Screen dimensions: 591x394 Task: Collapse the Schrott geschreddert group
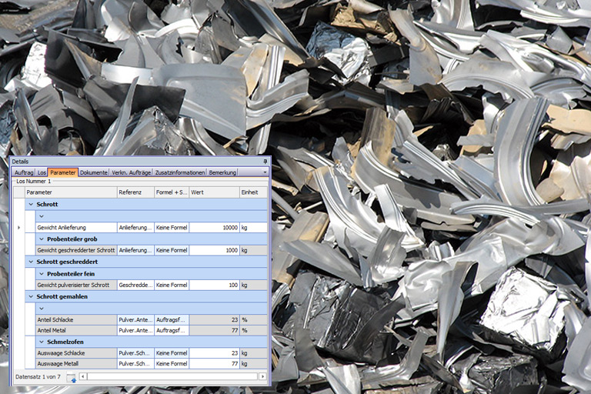pyautogui.click(x=31, y=262)
